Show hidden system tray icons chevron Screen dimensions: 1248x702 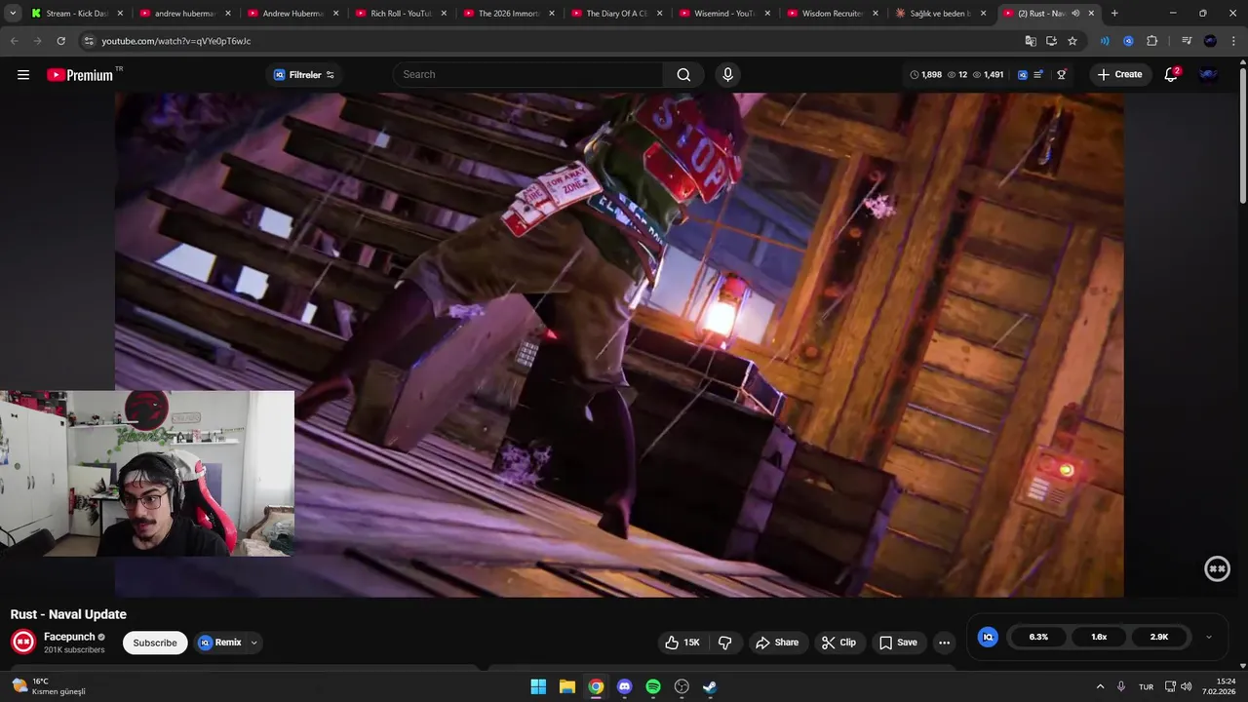[x=1100, y=686]
